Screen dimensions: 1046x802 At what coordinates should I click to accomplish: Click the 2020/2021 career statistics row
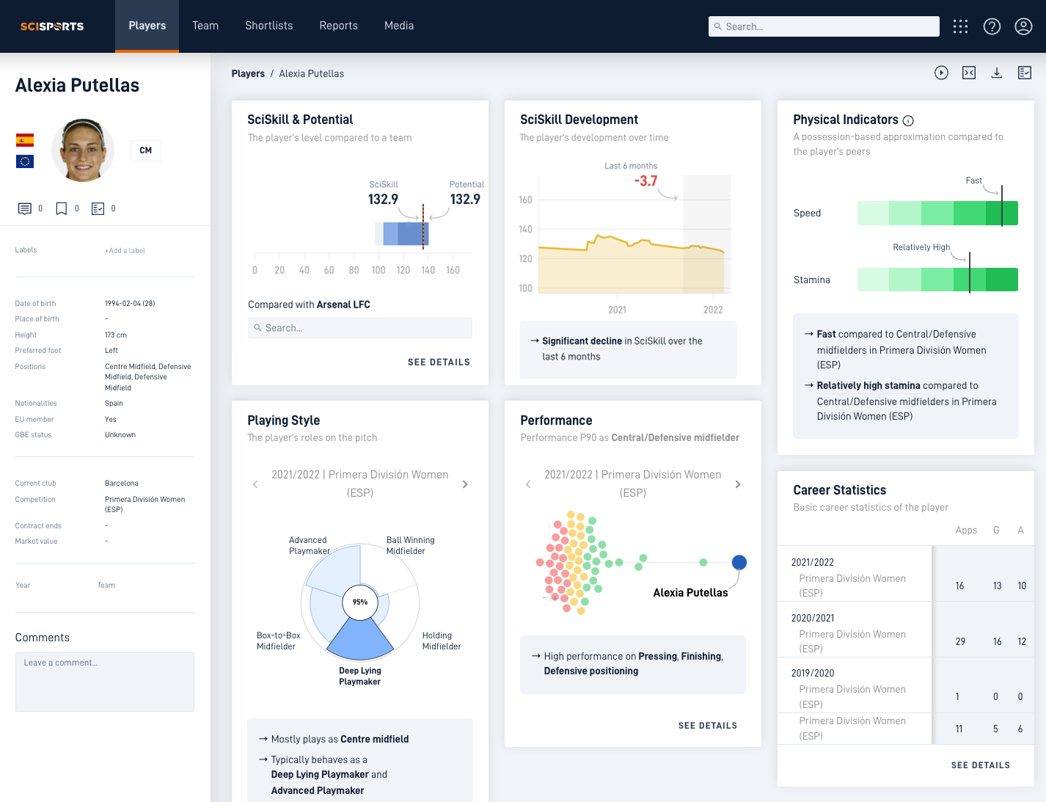click(x=906, y=630)
